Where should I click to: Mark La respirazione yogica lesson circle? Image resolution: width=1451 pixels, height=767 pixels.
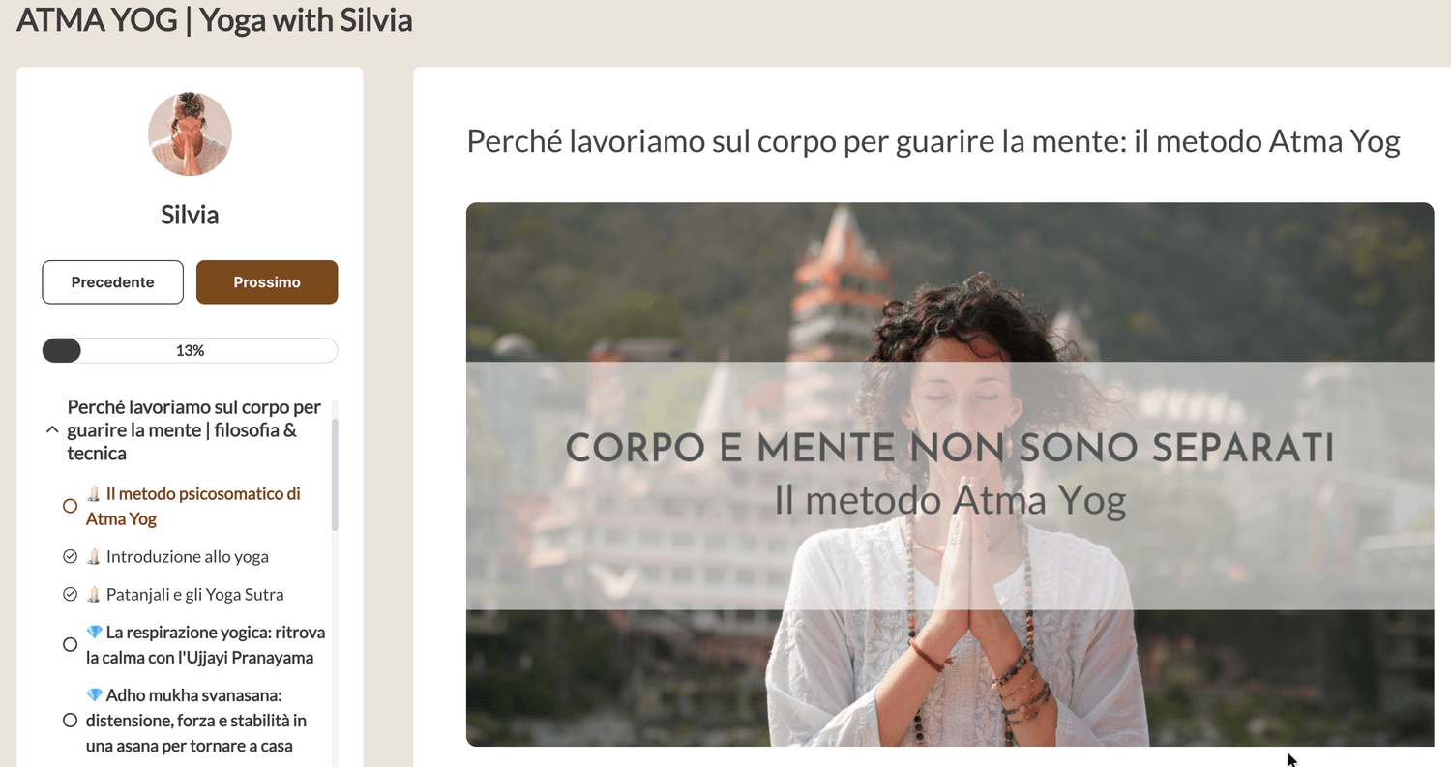pyautogui.click(x=70, y=644)
